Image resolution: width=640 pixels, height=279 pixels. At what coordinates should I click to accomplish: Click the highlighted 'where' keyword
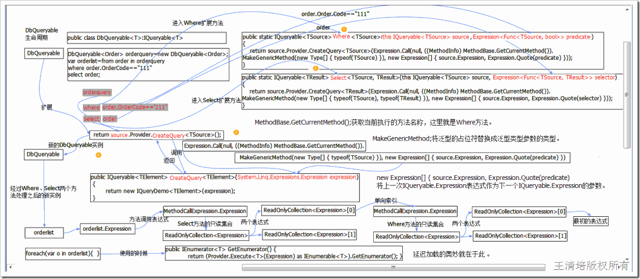91,107
